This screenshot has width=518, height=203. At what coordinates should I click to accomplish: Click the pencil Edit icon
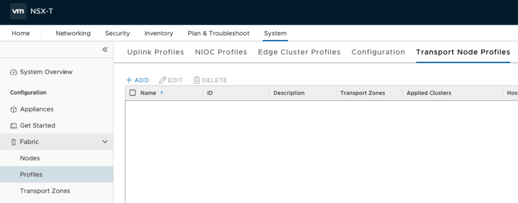162,80
